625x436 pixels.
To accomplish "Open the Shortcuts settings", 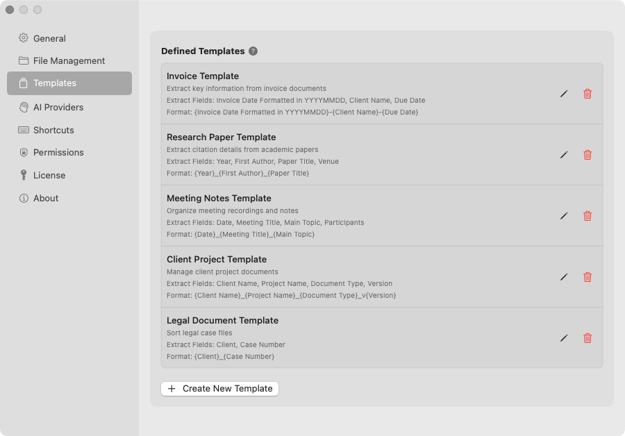I will [69, 130].
